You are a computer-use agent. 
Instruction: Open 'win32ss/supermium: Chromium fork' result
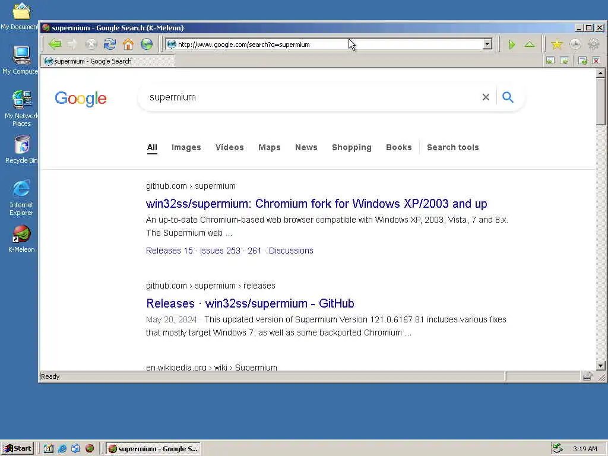316,204
